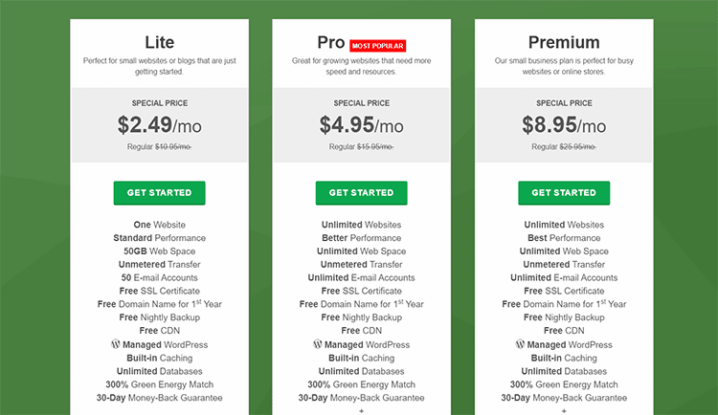
Task: Select the Pro plan title
Action: click(331, 43)
